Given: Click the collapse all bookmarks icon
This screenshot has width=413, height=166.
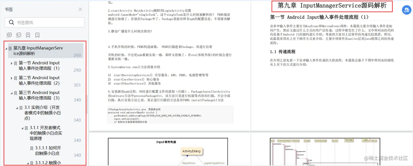Looking at the screenshot, I should [x=18, y=35].
